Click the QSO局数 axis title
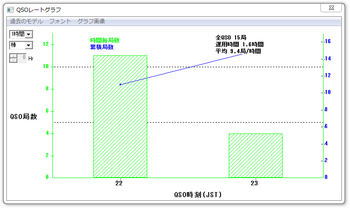This screenshot has width=350, height=208. point(23,117)
